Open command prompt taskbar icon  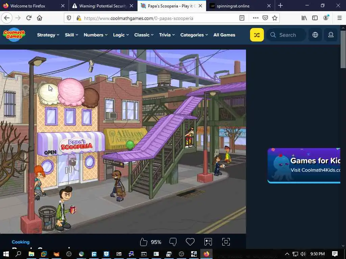pyautogui.click(x=144, y=254)
